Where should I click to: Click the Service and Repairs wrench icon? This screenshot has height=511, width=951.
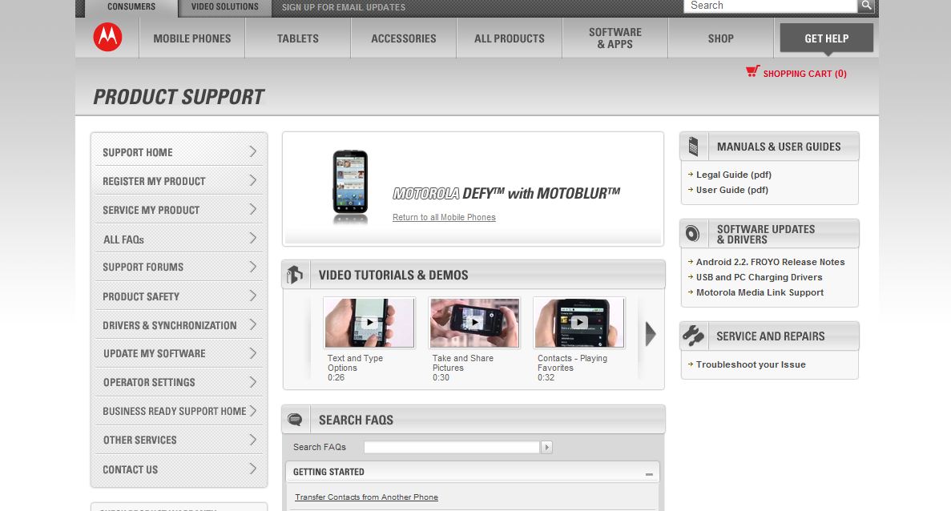pyautogui.click(x=693, y=336)
